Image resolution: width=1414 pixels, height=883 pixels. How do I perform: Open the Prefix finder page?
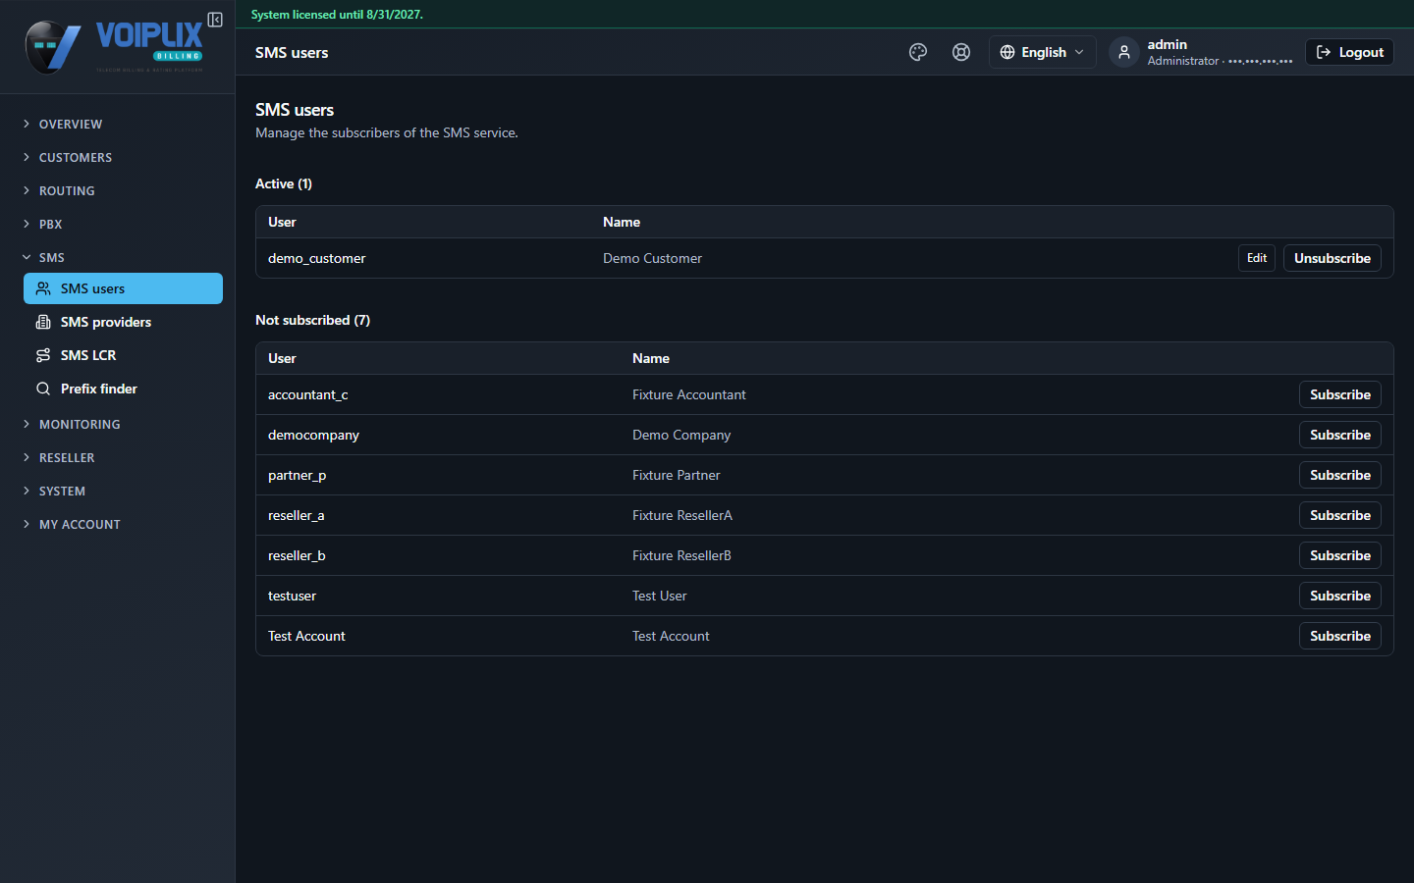coord(123,389)
